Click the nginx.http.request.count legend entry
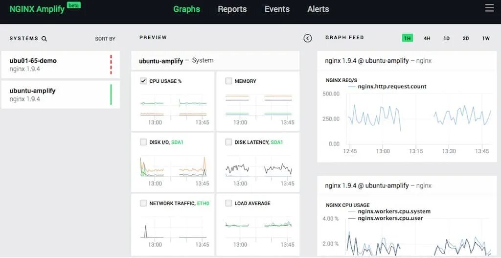 [x=387, y=86]
